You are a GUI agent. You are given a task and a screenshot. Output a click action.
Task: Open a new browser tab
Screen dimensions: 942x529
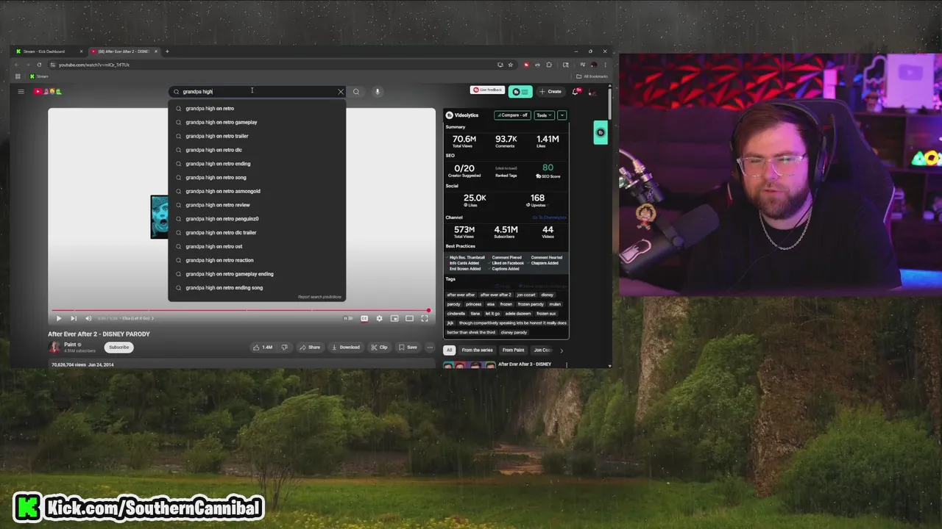click(x=167, y=51)
